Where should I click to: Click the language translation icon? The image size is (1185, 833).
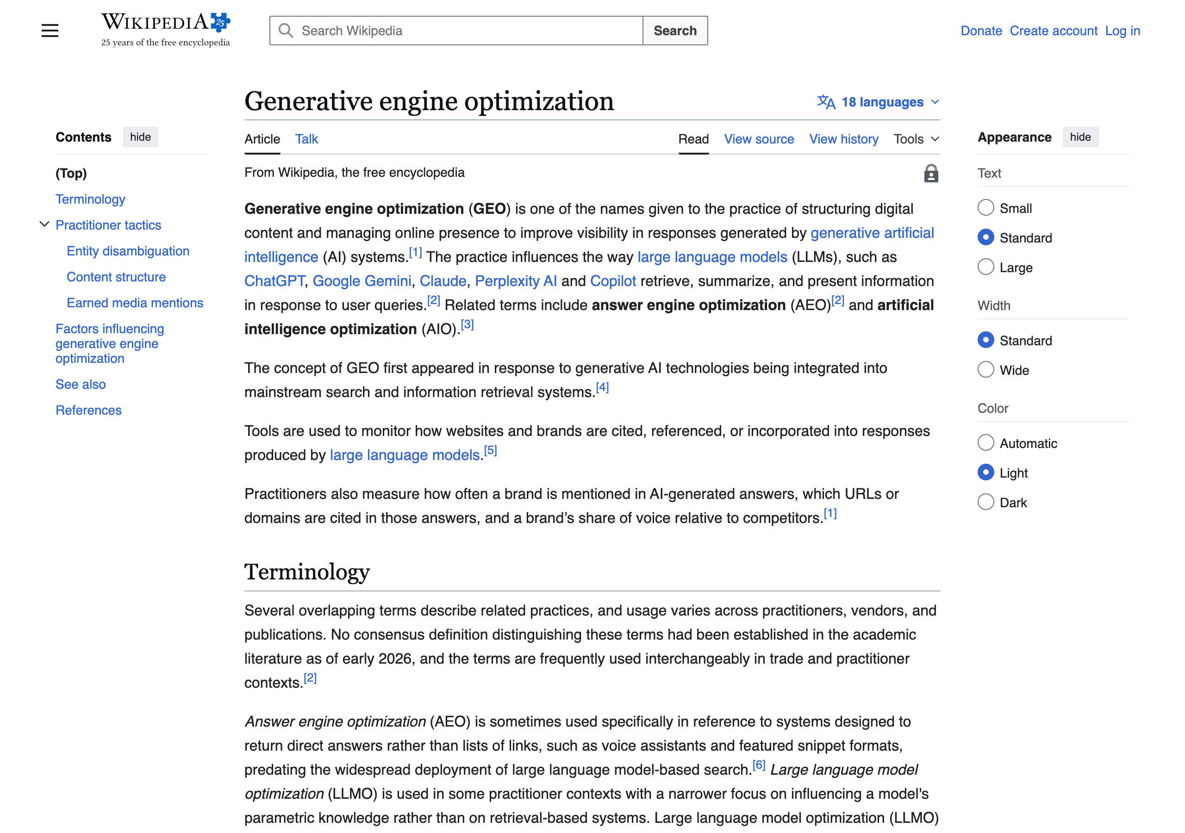click(x=826, y=102)
